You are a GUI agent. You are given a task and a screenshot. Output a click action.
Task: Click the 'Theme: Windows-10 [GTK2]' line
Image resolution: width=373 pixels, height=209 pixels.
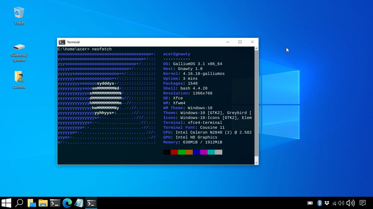208,113
